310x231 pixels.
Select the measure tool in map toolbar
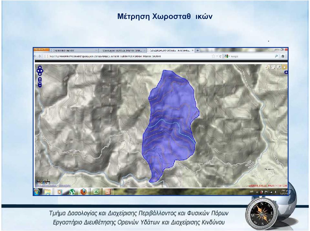[x=279, y=67]
